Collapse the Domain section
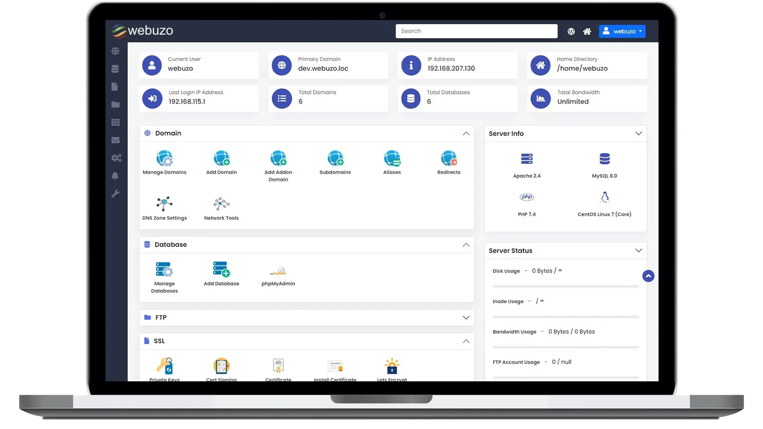Viewport: 763px width, 429px height. 466,133
